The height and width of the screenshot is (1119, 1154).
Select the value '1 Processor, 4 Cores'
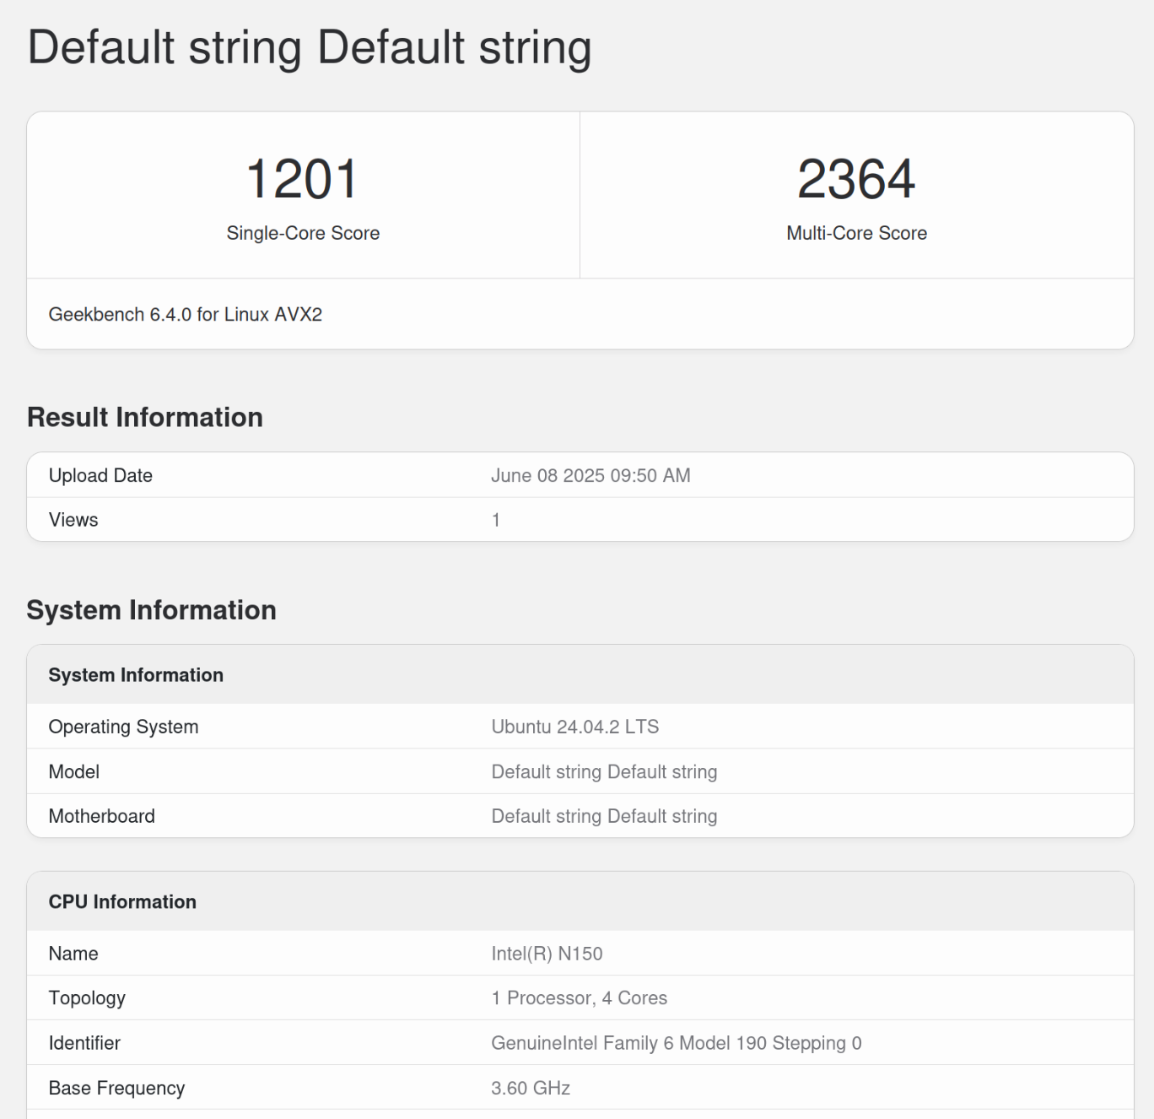click(x=580, y=998)
